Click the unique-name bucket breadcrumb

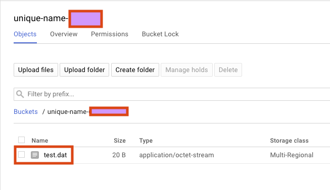pyautogui.click(x=87, y=112)
